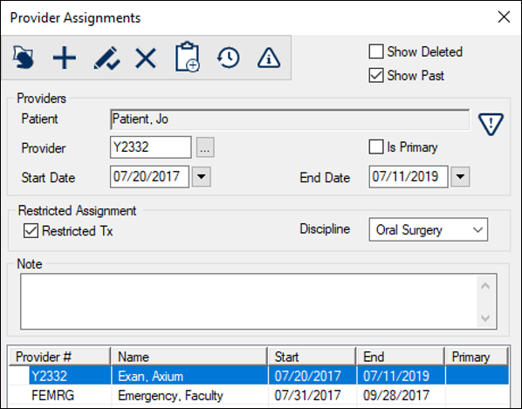Click the clipboard plus toolbar icon
Image resolution: width=522 pixels, height=409 pixels.
point(188,57)
